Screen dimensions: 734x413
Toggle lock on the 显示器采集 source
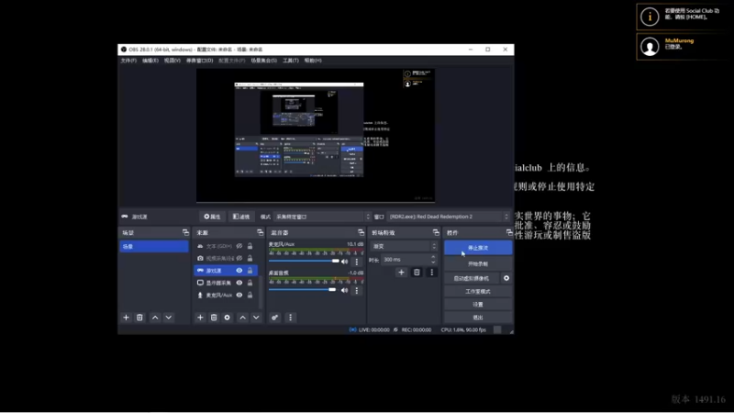tap(250, 283)
